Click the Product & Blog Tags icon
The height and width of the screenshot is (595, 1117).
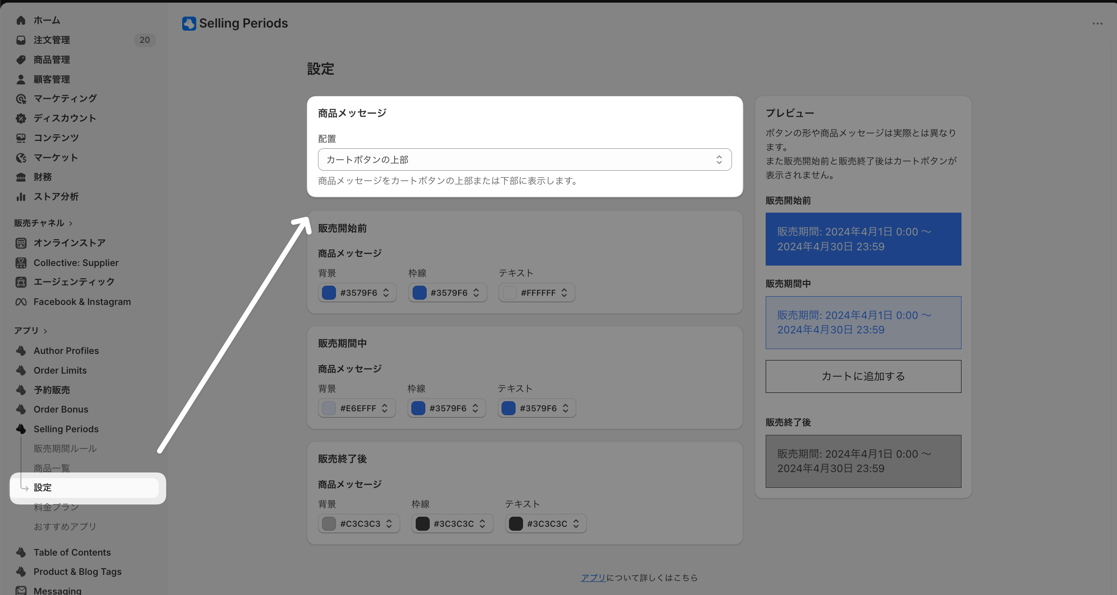[x=21, y=571]
